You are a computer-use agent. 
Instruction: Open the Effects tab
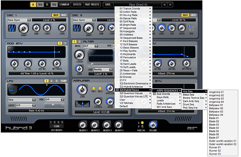pyautogui.click(x=77, y=5)
